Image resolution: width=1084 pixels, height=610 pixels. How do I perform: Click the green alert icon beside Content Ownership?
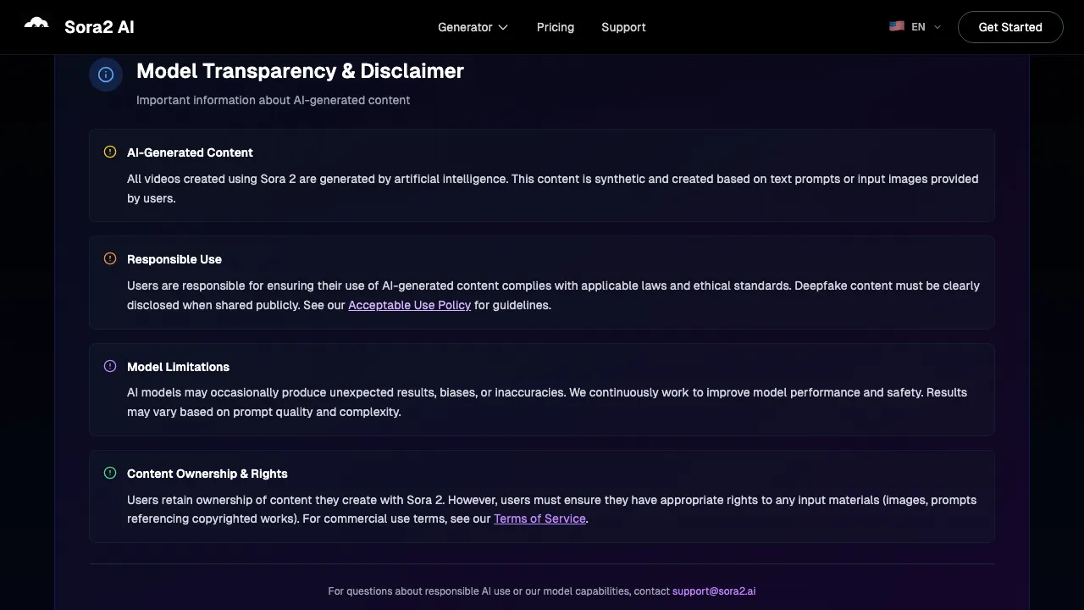110,473
